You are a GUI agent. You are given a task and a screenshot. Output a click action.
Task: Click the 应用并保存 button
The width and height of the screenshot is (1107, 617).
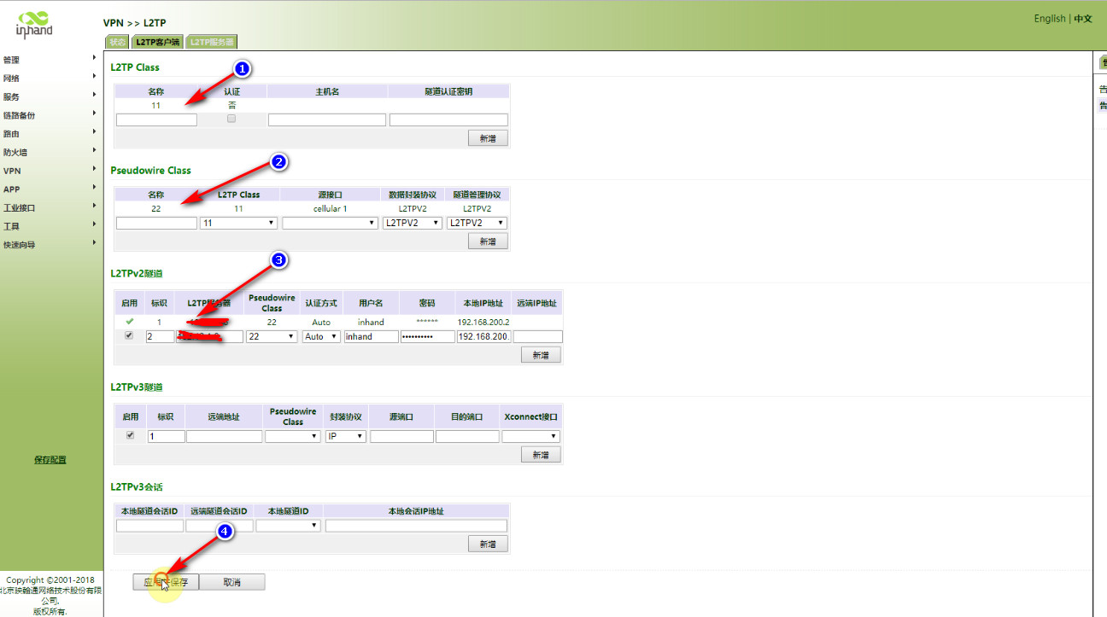coord(166,582)
